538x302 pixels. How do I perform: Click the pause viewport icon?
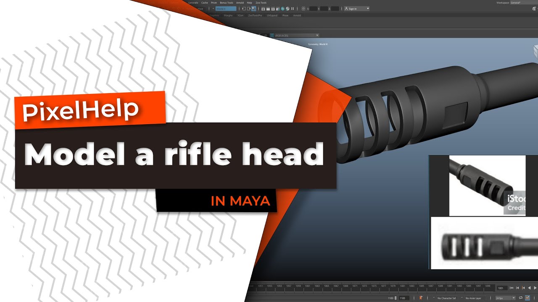tap(293, 9)
